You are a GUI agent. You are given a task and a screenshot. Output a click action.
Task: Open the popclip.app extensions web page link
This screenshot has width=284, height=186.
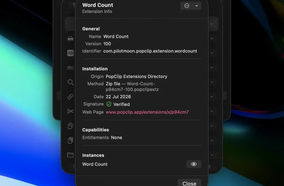pos(147,112)
